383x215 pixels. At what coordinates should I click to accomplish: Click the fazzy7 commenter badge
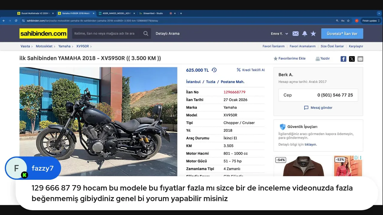point(33,168)
